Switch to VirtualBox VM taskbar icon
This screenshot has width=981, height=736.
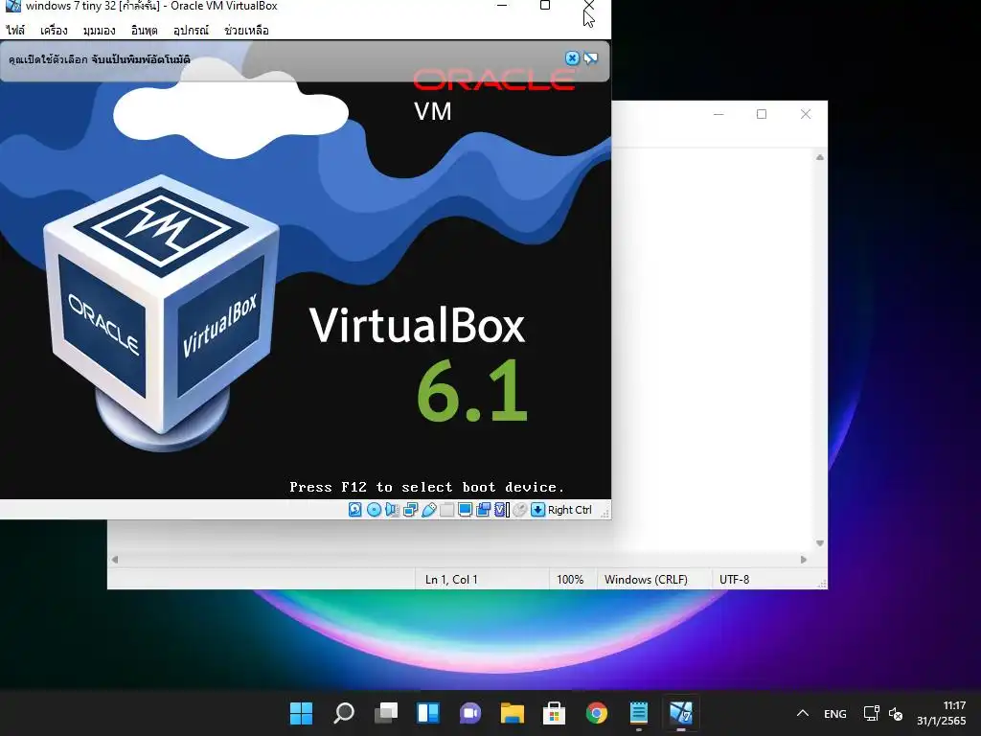click(681, 713)
